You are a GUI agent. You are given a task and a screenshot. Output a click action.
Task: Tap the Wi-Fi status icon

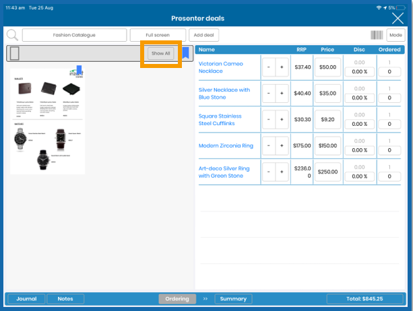(379, 8)
